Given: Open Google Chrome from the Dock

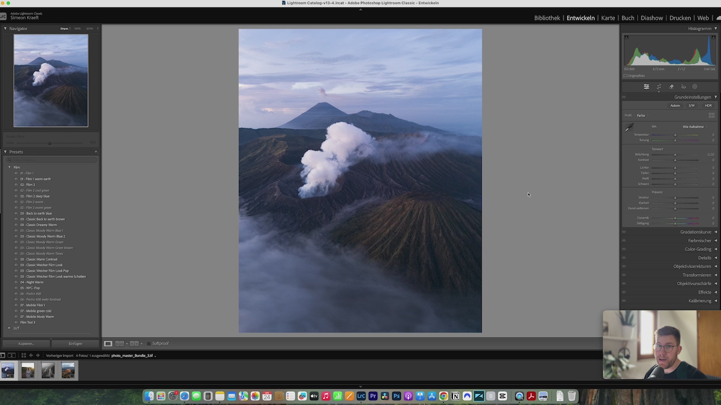Looking at the screenshot, I should (x=443, y=396).
